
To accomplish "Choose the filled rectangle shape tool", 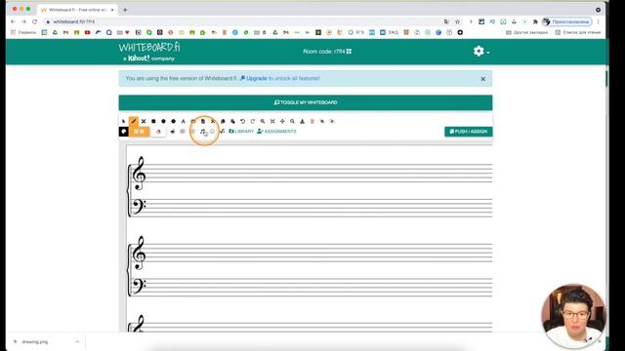I will pos(153,121).
